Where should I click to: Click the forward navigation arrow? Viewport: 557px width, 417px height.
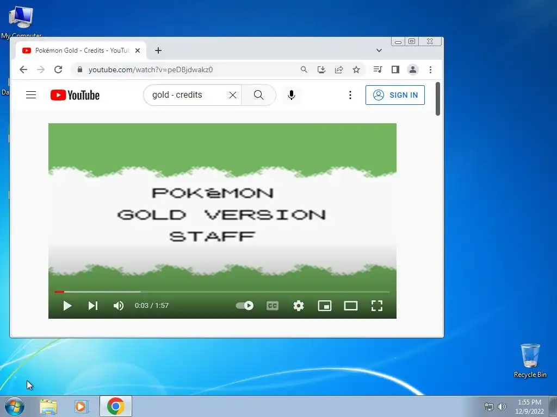coord(41,69)
